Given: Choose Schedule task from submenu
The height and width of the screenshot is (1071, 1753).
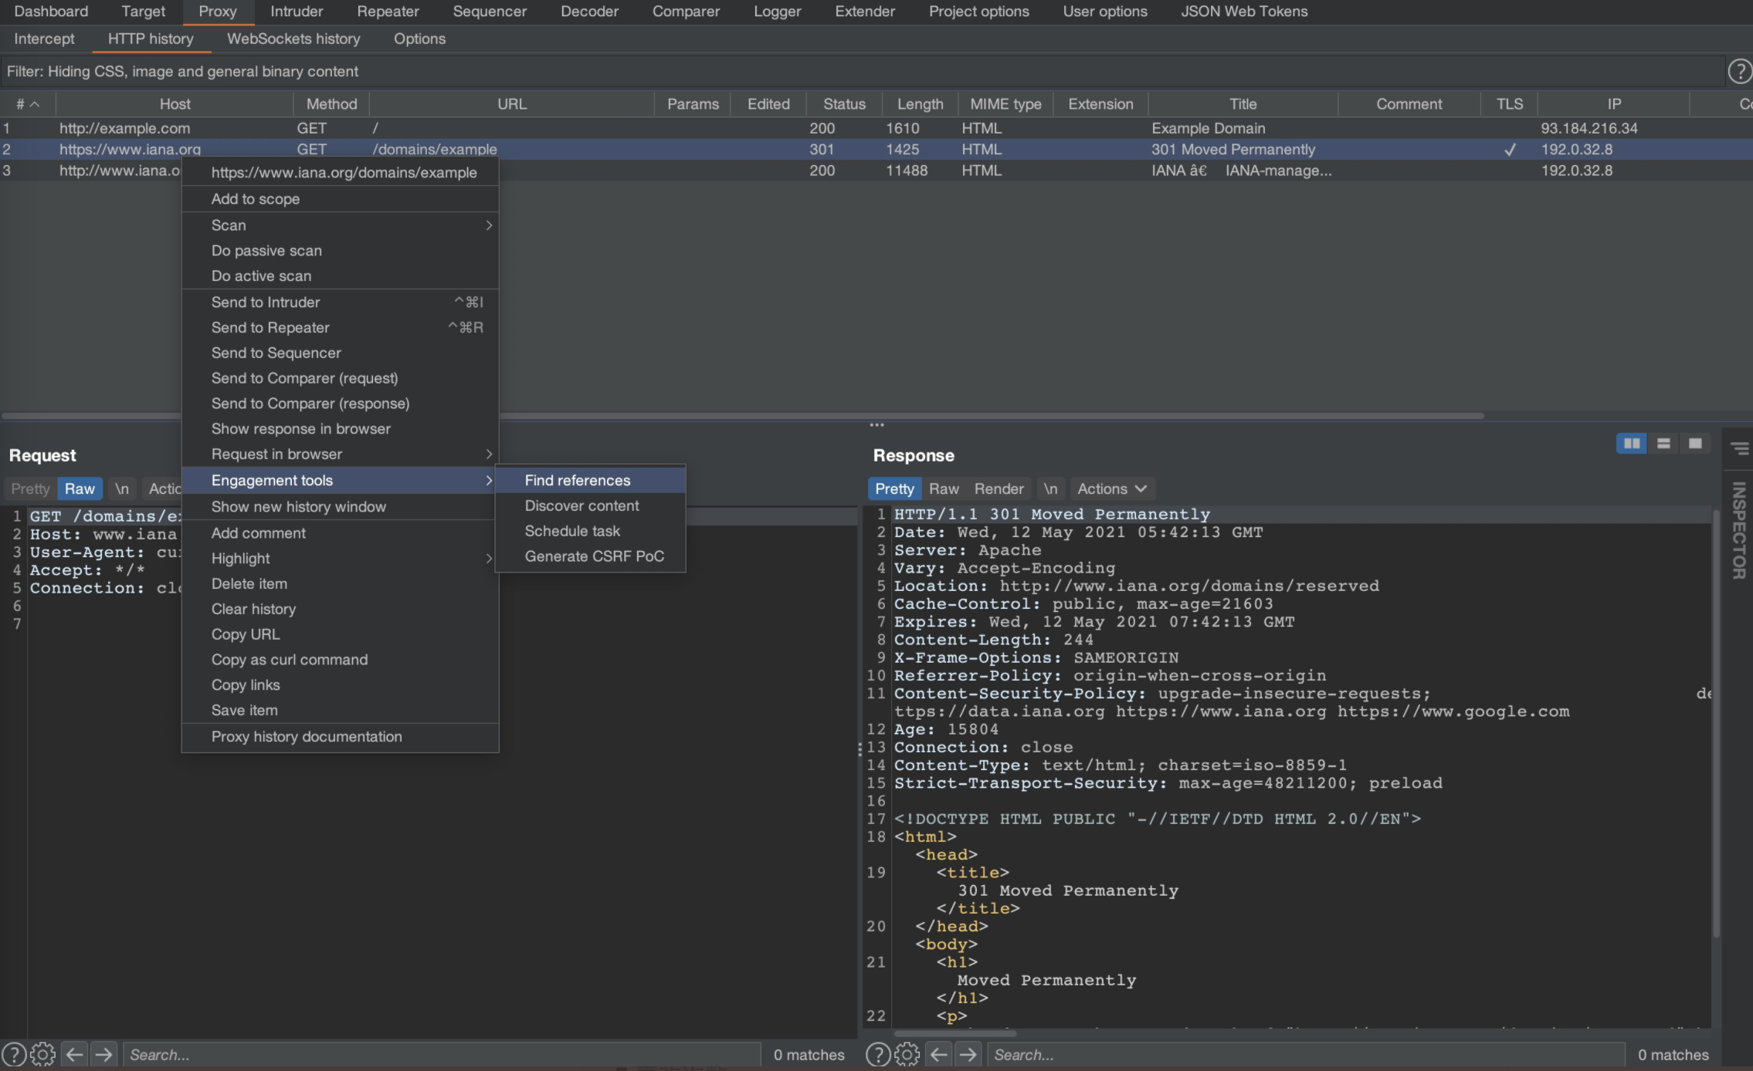Looking at the screenshot, I should click(590, 531).
